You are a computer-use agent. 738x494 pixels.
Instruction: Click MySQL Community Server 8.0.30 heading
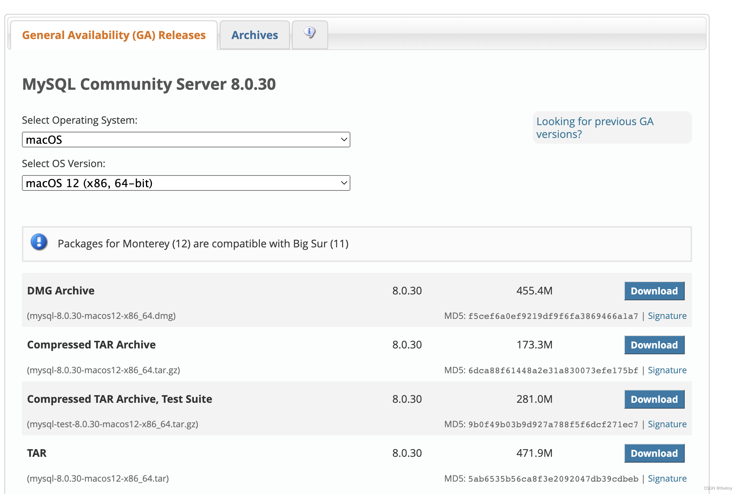pos(149,84)
